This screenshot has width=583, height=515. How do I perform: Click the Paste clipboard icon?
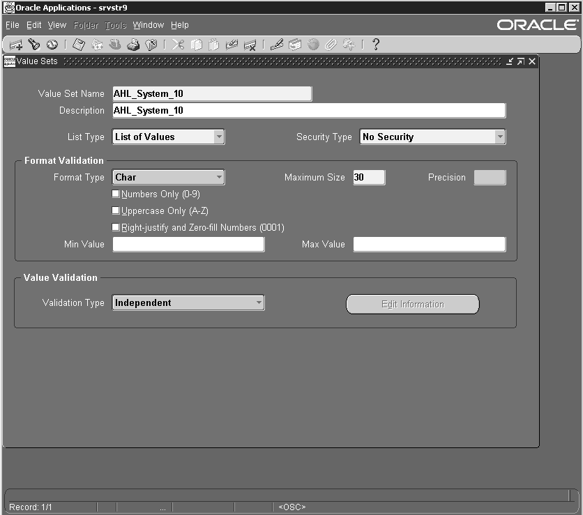click(214, 45)
